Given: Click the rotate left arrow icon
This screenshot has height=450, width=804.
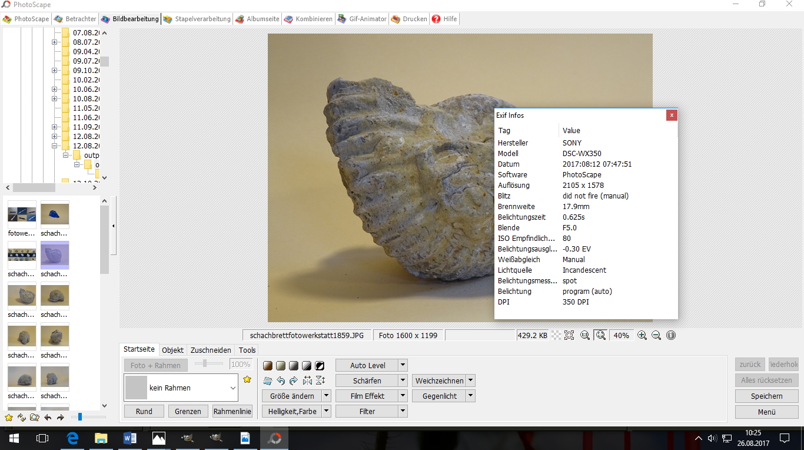Looking at the screenshot, I should pos(281,380).
